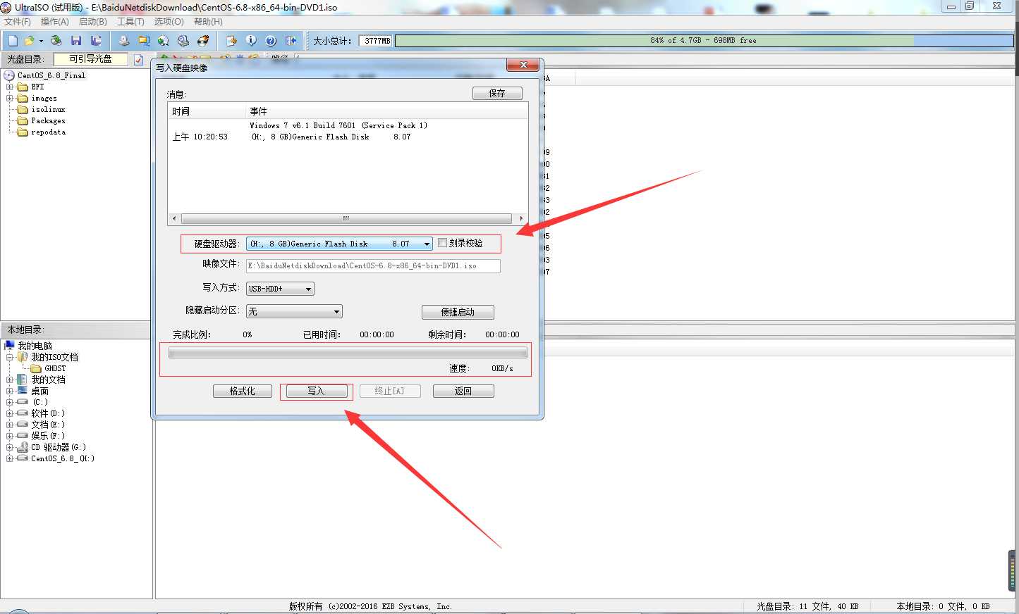Click the message list horizontal scrollbar
The image size is (1019, 614).
[x=347, y=218]
